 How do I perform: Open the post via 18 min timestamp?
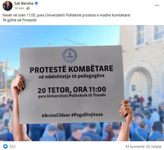pos(19,8)
